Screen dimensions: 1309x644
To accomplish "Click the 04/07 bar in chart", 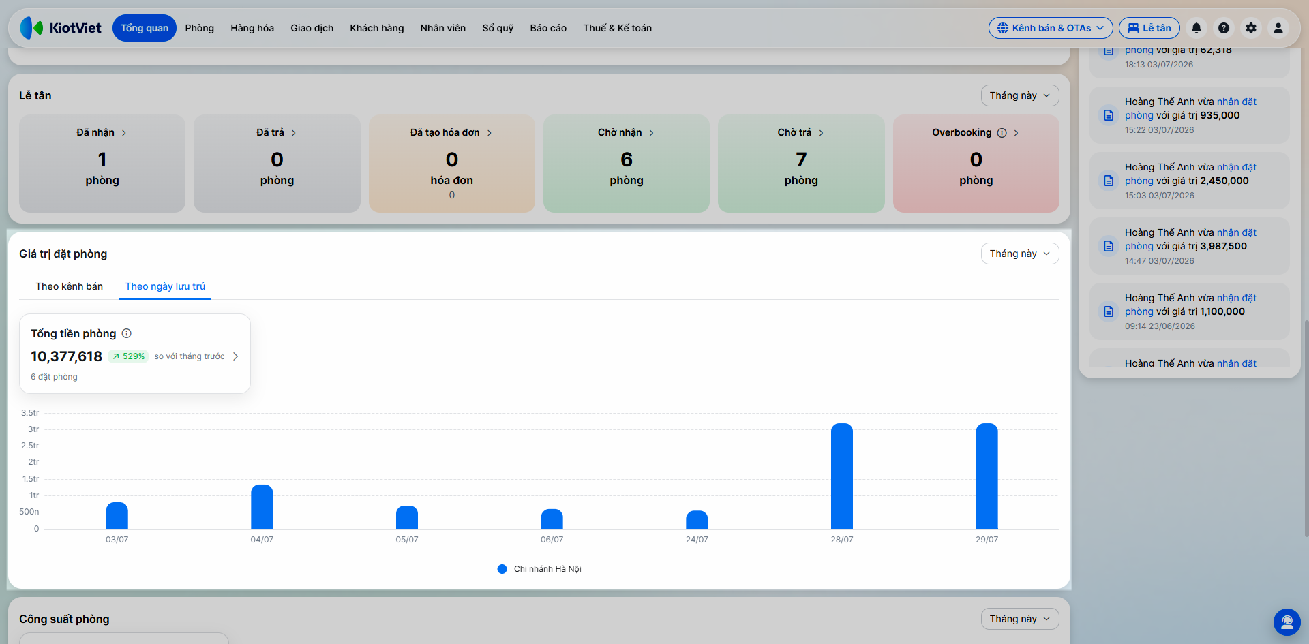I will click(262, 507).
